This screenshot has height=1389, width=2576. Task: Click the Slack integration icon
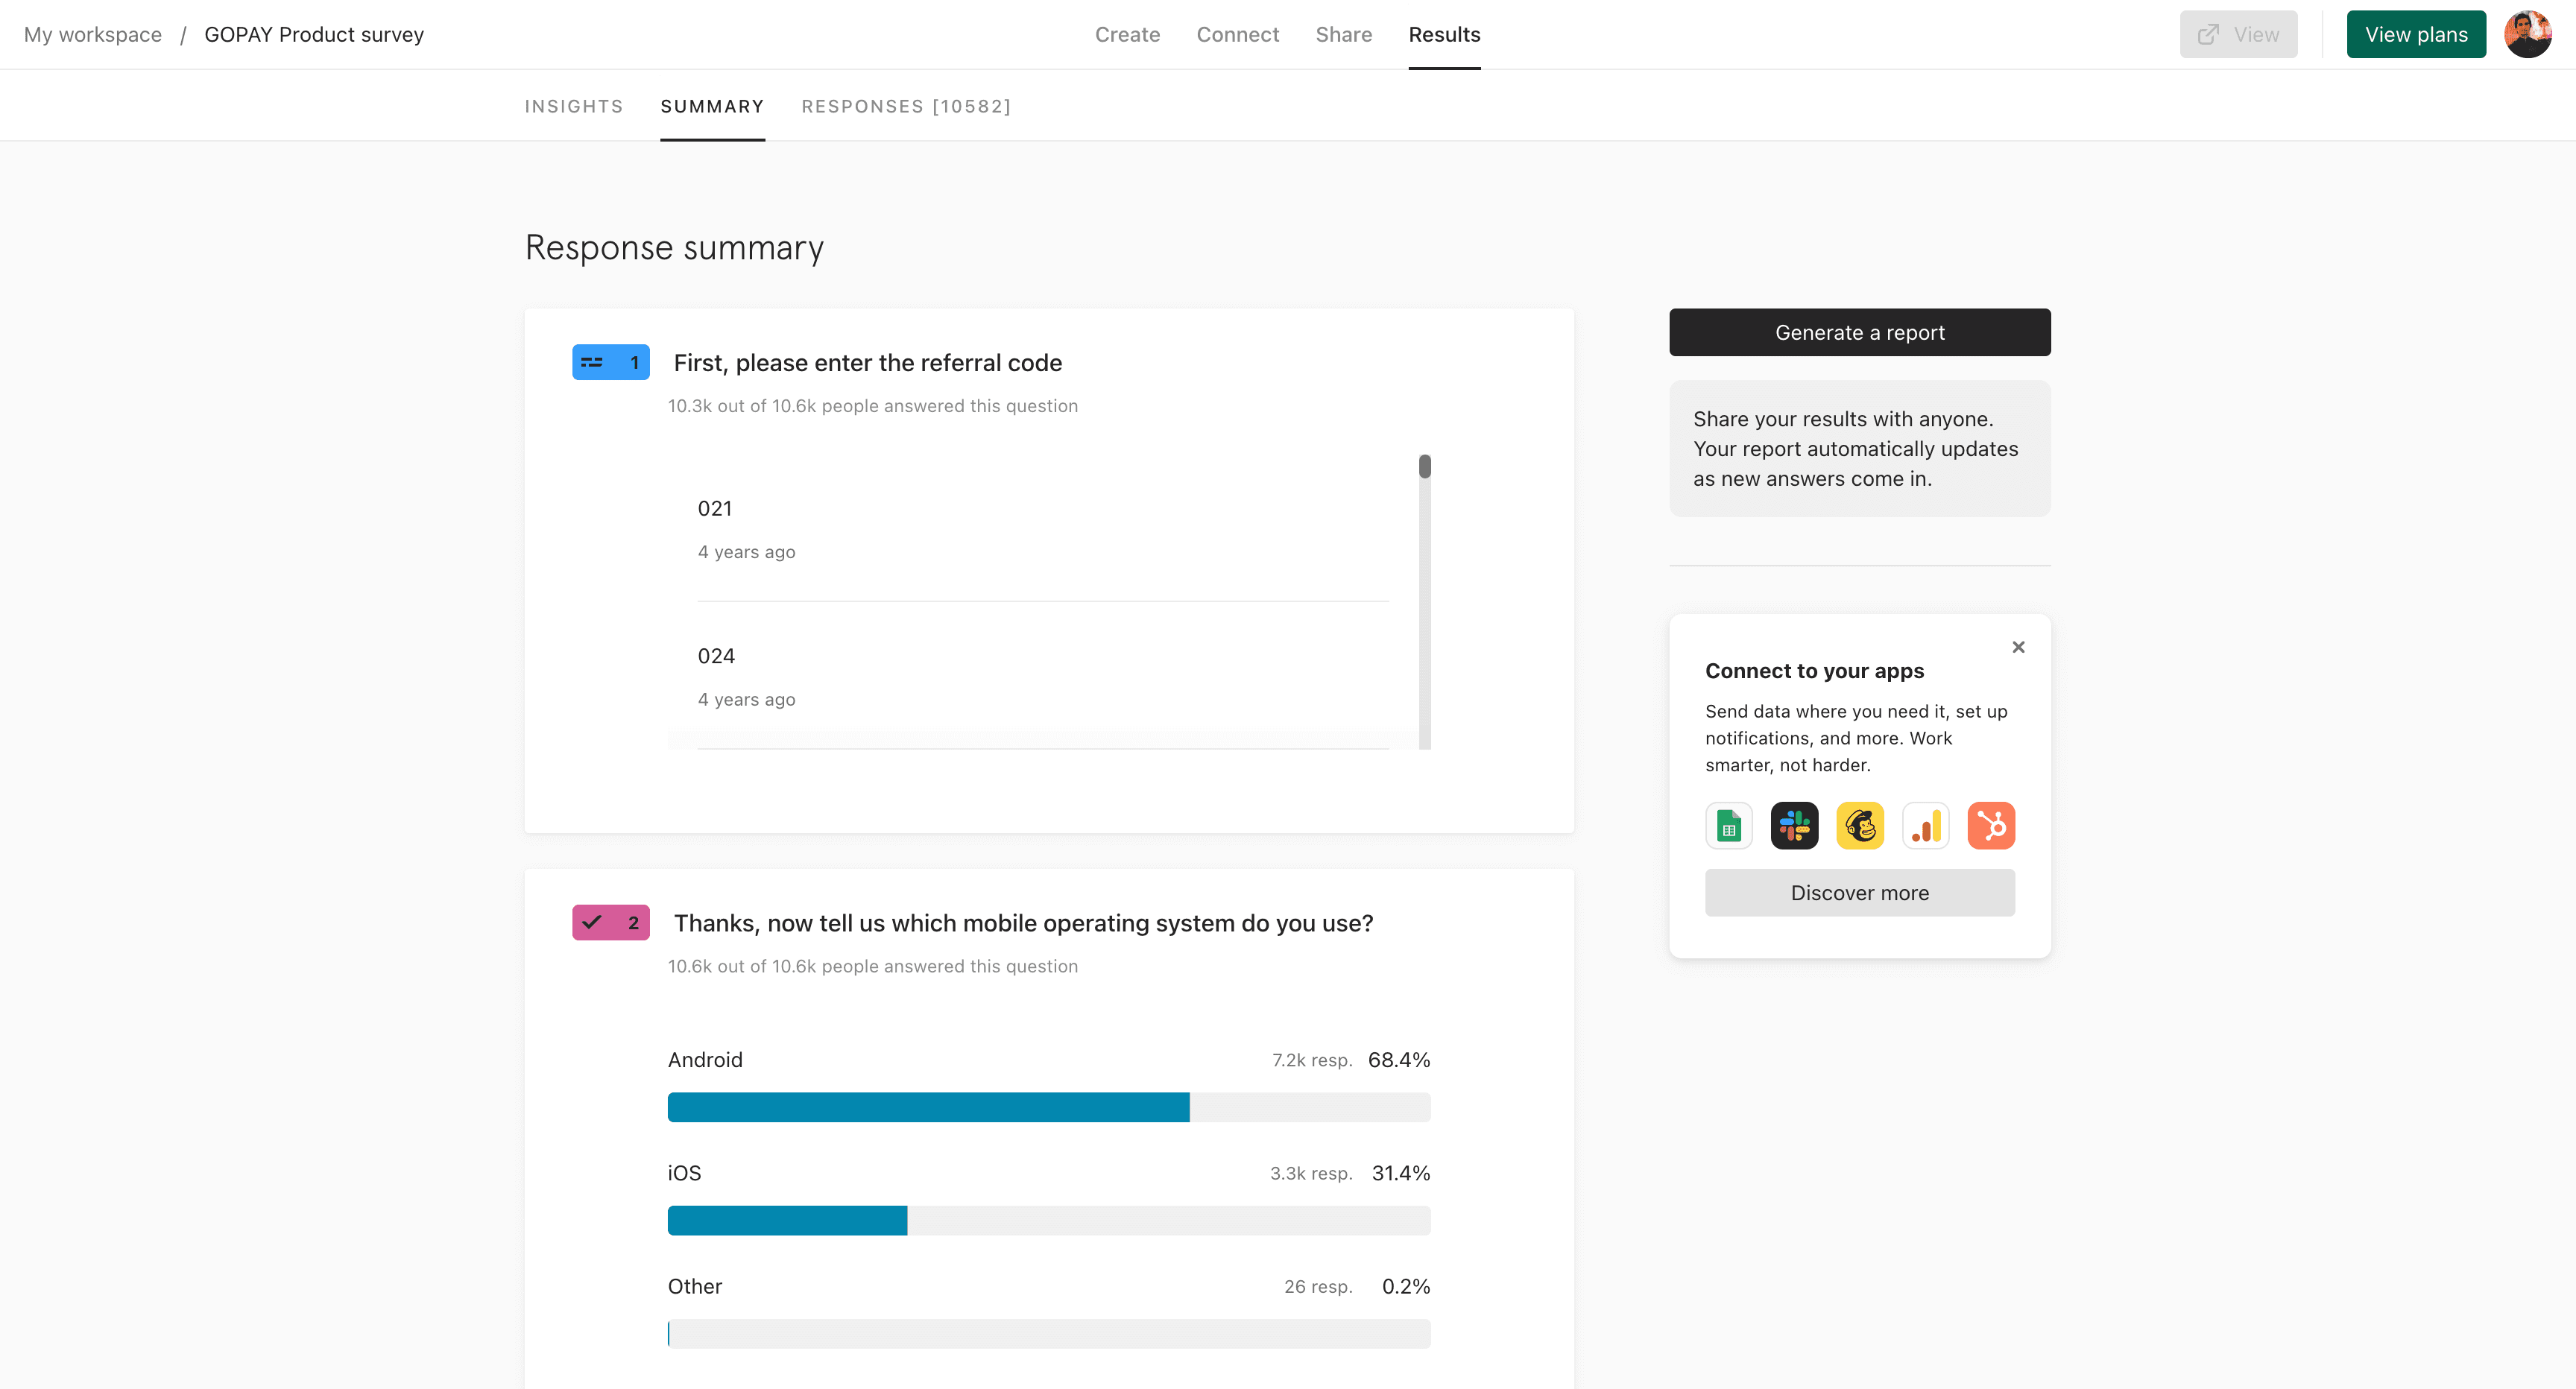point(1794,826)
